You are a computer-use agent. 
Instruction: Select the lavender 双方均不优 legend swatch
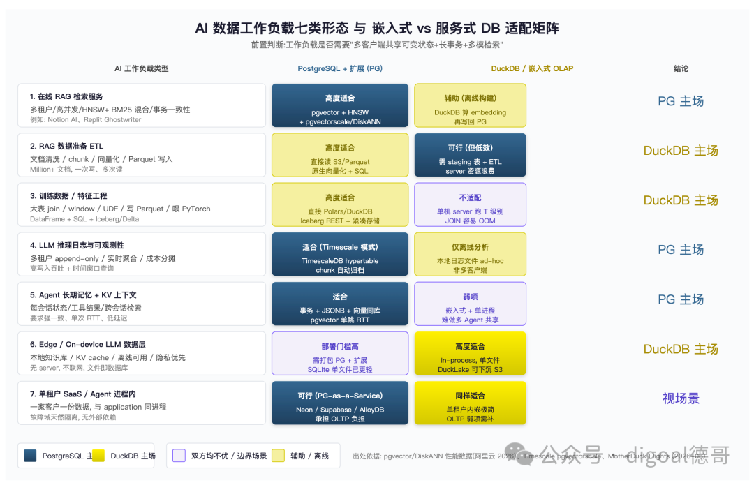point(179,455)
